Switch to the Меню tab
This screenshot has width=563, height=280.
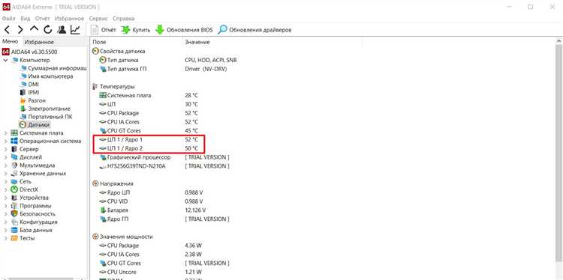(x=10, y=41)
